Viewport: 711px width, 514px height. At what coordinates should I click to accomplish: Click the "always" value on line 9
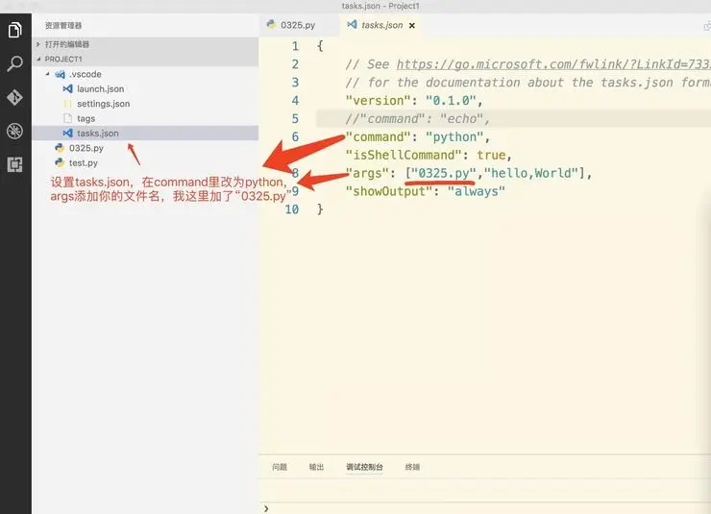(477, 191)
